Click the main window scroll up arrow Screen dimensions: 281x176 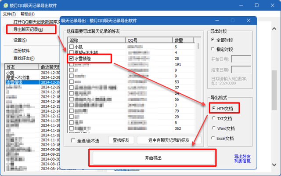point(274,29)
